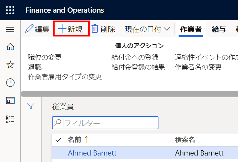The height and width of the screenshot is (162, 238).
Task: Select 職位の変更 action
Action: (45, 57)
